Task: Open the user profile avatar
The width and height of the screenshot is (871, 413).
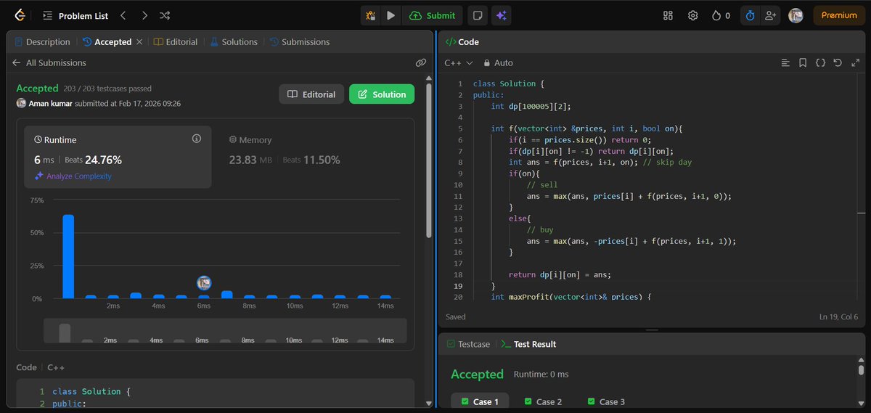Action: click(796, 15)
